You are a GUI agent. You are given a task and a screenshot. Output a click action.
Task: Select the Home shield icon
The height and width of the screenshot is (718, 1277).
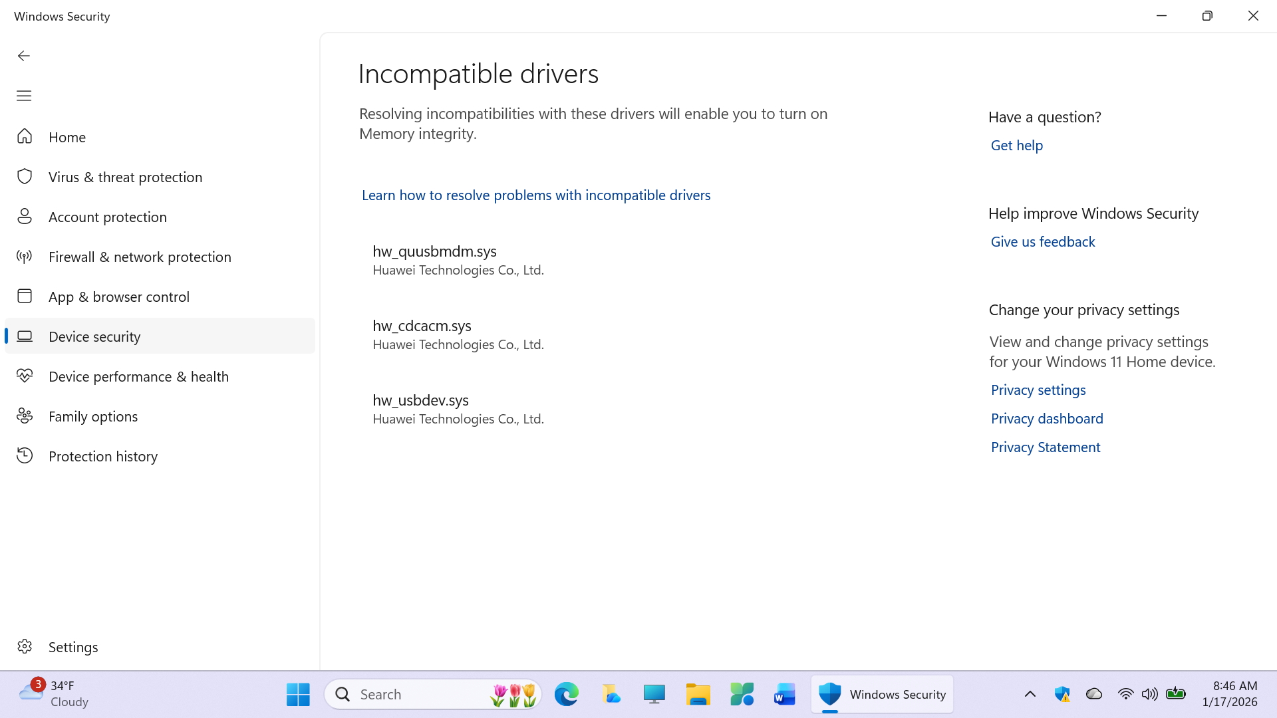click(25, 136)
